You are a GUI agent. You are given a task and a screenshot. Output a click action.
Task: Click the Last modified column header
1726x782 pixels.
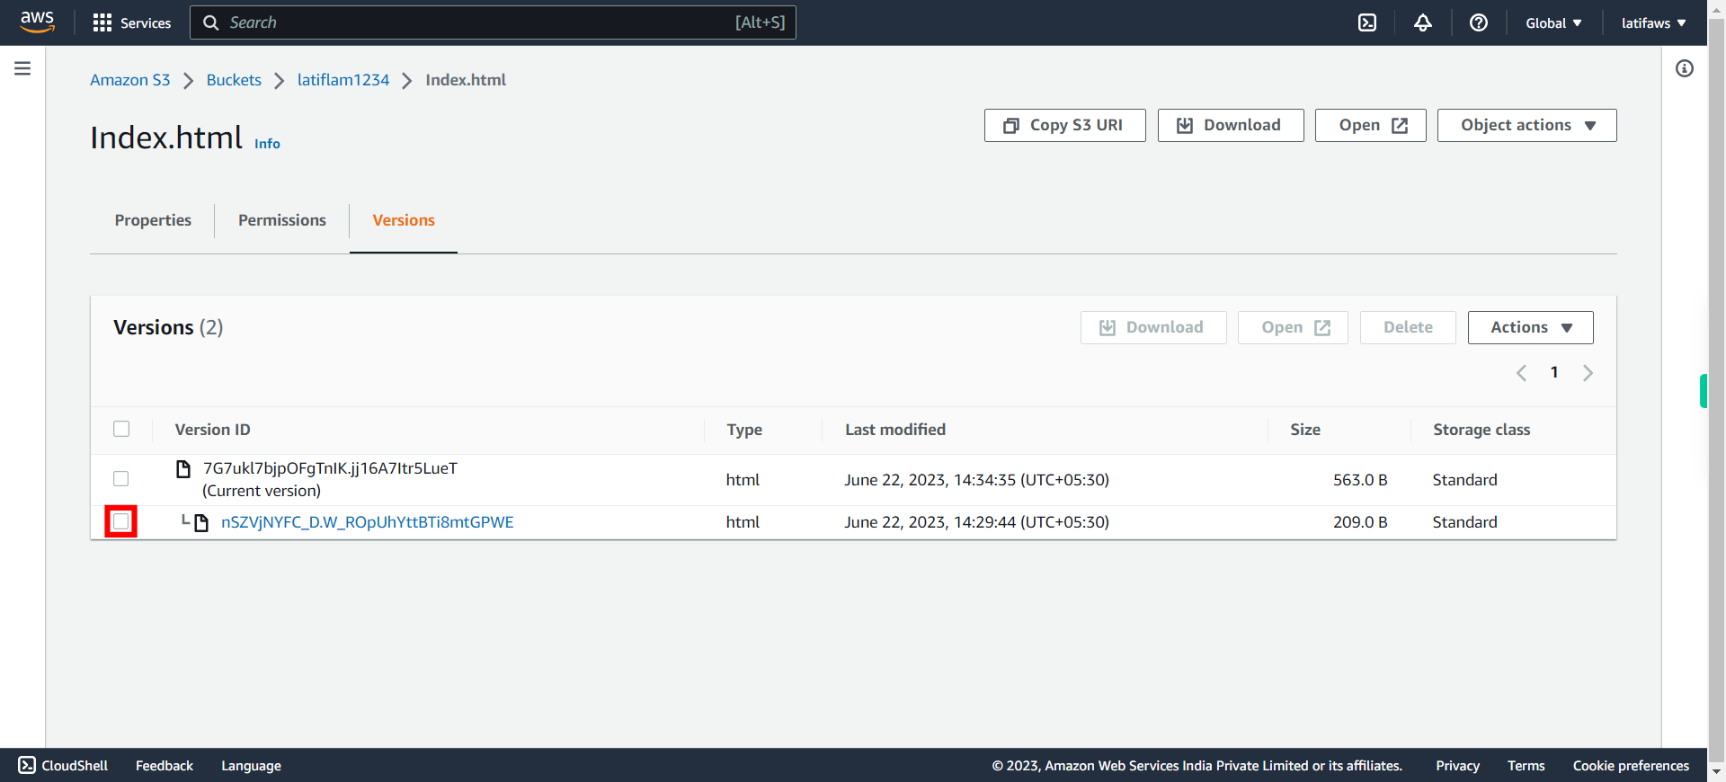(895, 430)
